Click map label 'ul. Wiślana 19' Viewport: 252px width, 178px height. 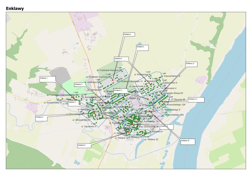pyautogui.click(x=135, y=137)
